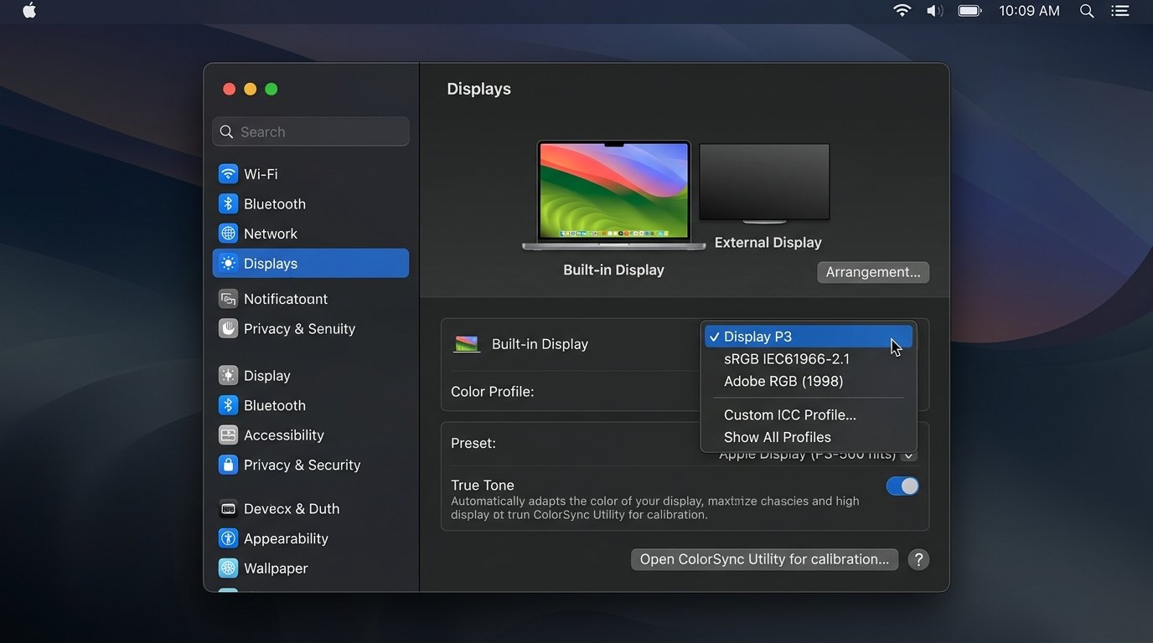Open the Wi-Fi settings pane
The height and width of the screenshot is (643, 1153).
(311, 174)
